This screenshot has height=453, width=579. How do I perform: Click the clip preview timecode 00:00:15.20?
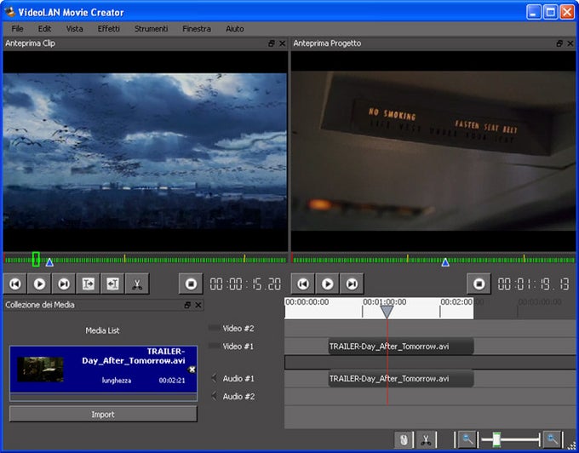pyautogui.click(x=245, y=284)
